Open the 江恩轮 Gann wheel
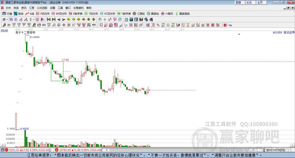The width and height of the screenshot is (295, 158). (x=139, y=14)
